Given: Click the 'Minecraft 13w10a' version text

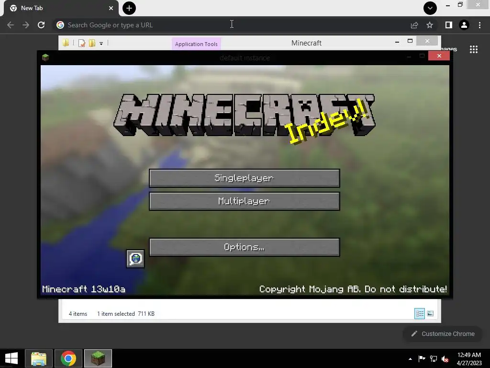Looking at the screenshot, I should coord(84,289).
